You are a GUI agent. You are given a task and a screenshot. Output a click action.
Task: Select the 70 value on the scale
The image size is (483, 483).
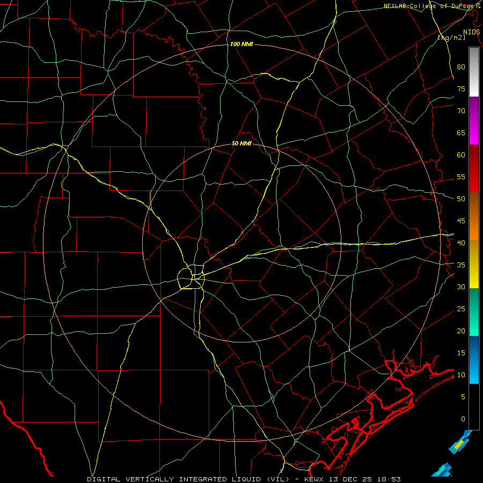point(461,111)
